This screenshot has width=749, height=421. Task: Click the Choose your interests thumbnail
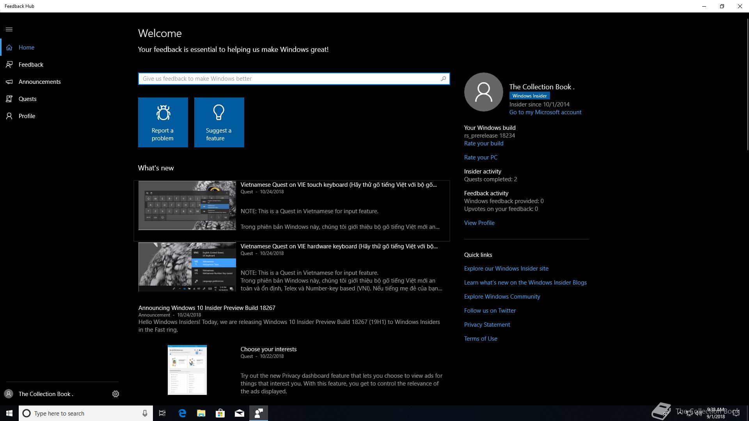tap(187, 370)
